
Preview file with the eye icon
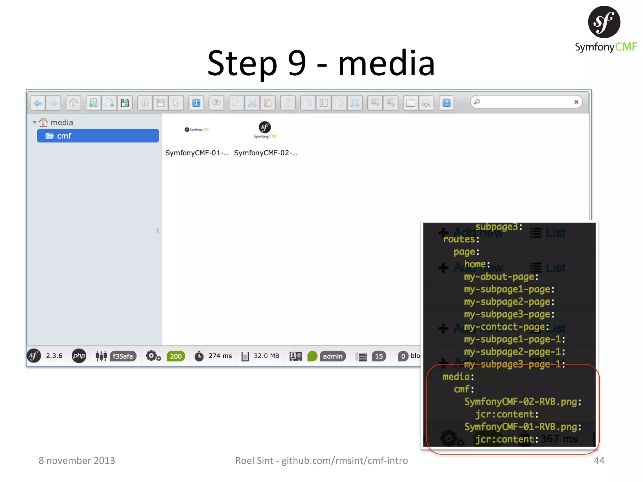[216, 103]
